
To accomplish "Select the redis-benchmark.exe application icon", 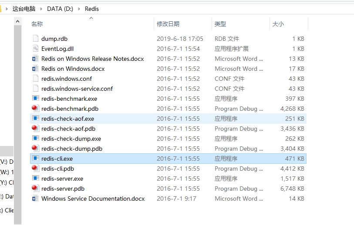I will click(x=35, y=99).
